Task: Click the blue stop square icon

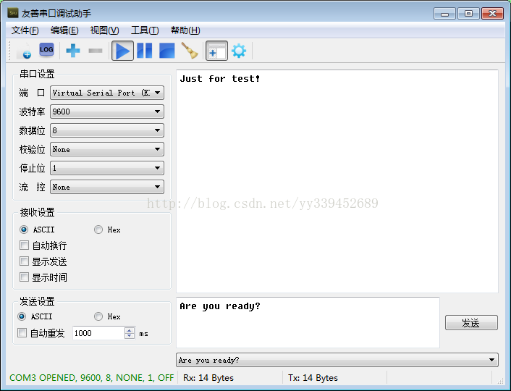Action: click(167, 51)
